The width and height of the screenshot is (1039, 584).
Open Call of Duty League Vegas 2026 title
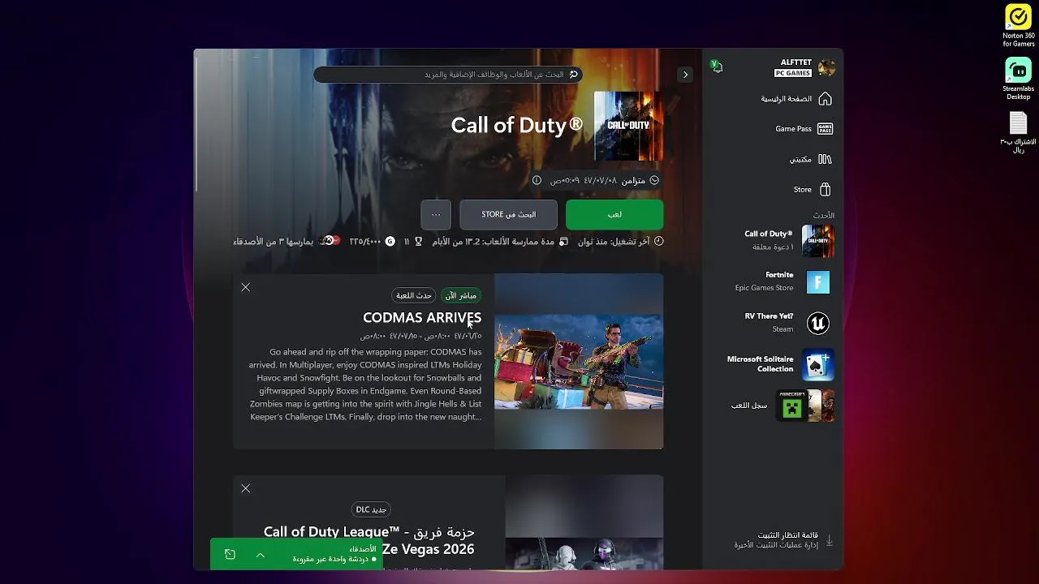(x=369, y=540)
